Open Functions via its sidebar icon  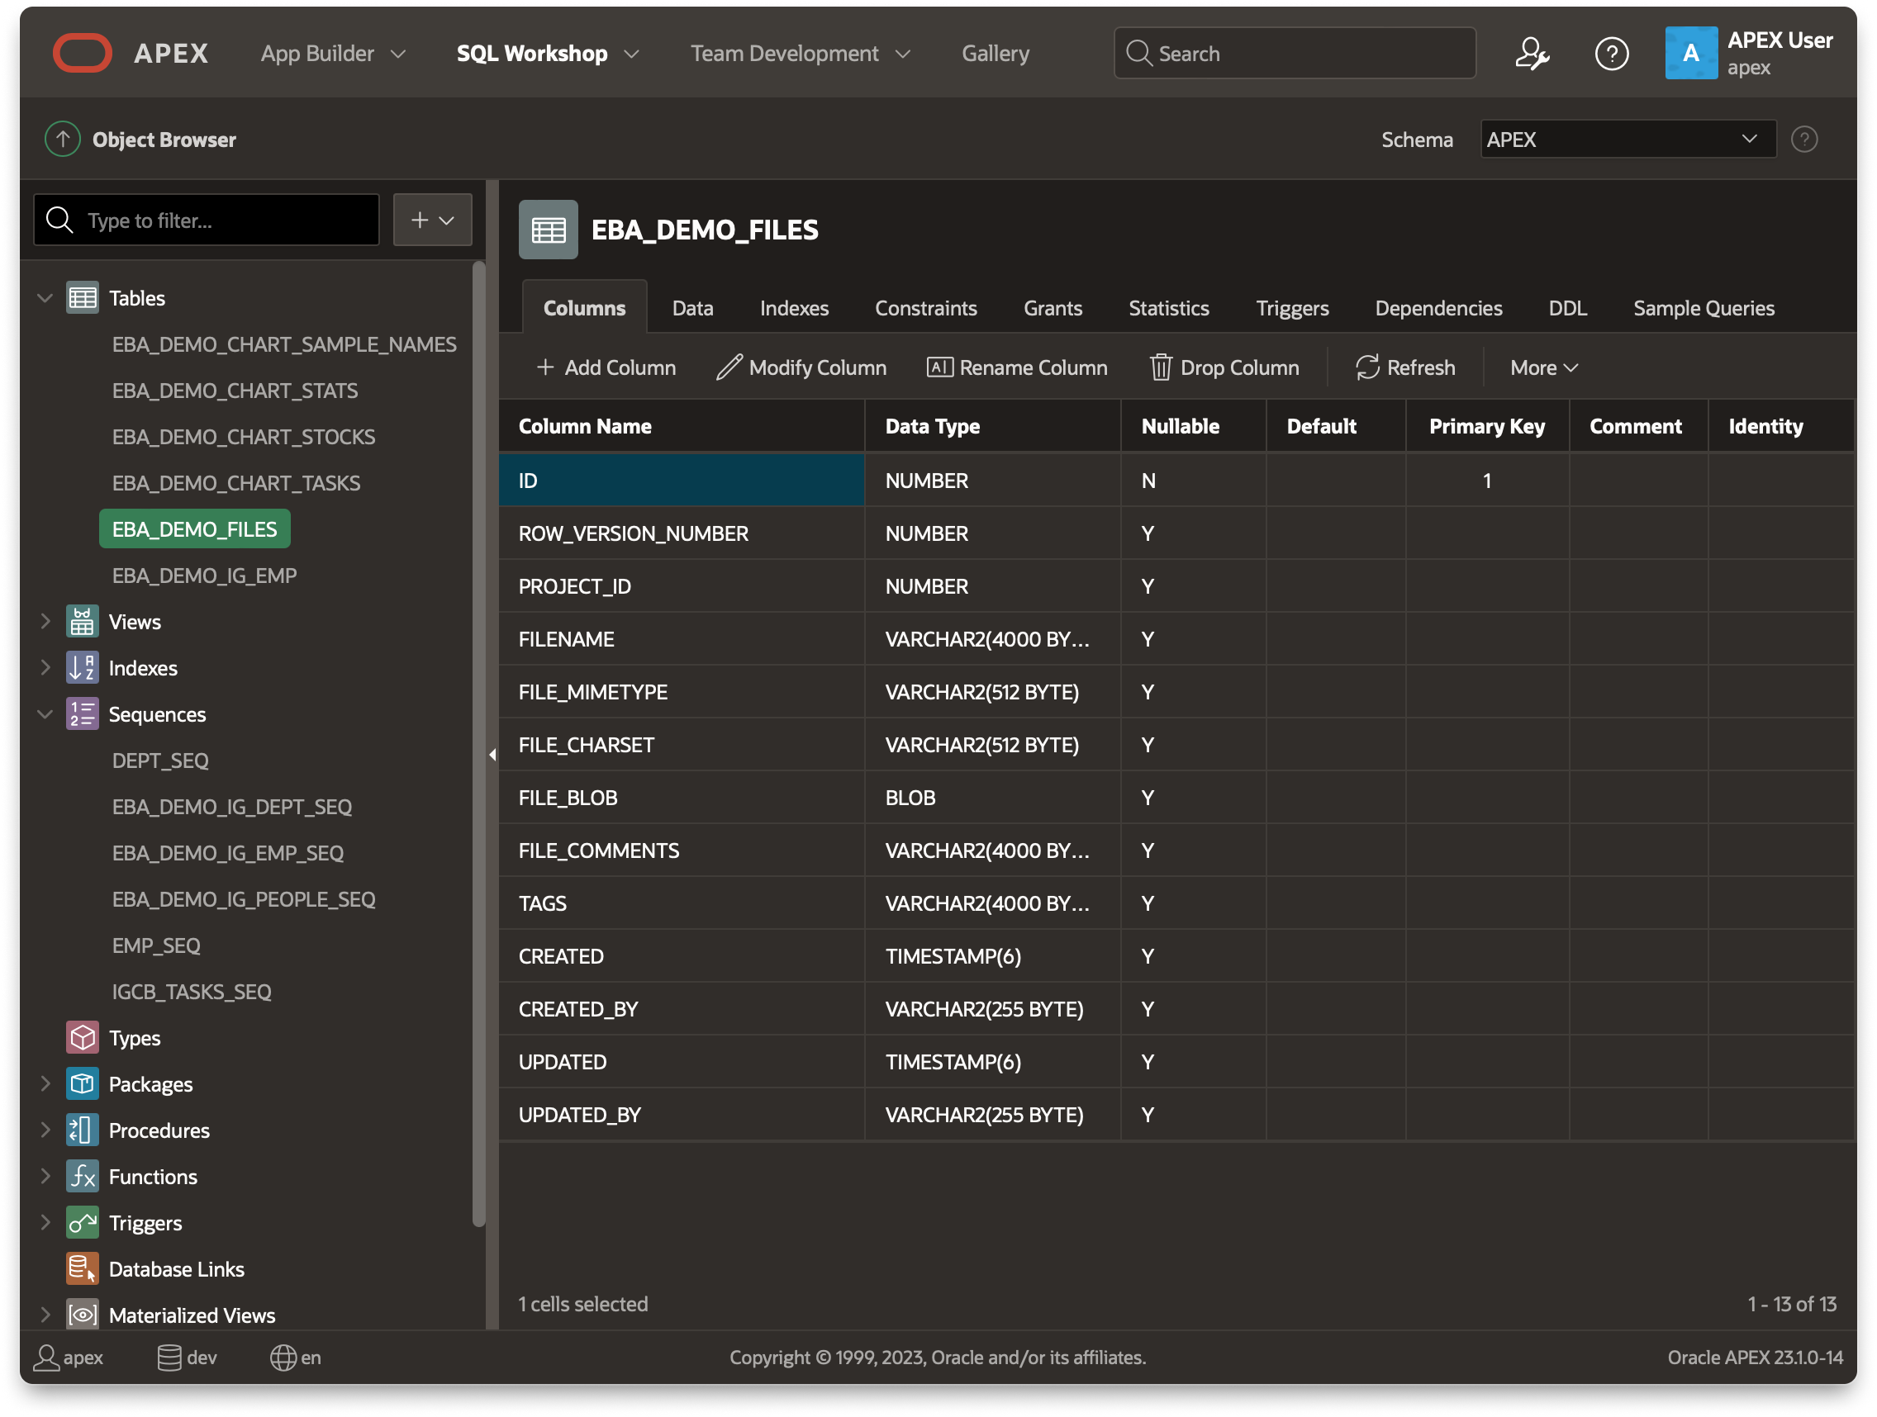[x=82, y=1176]
